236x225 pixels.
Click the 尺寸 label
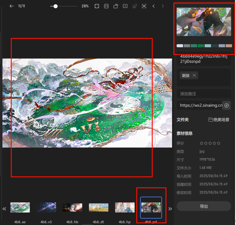coord(180,160)
